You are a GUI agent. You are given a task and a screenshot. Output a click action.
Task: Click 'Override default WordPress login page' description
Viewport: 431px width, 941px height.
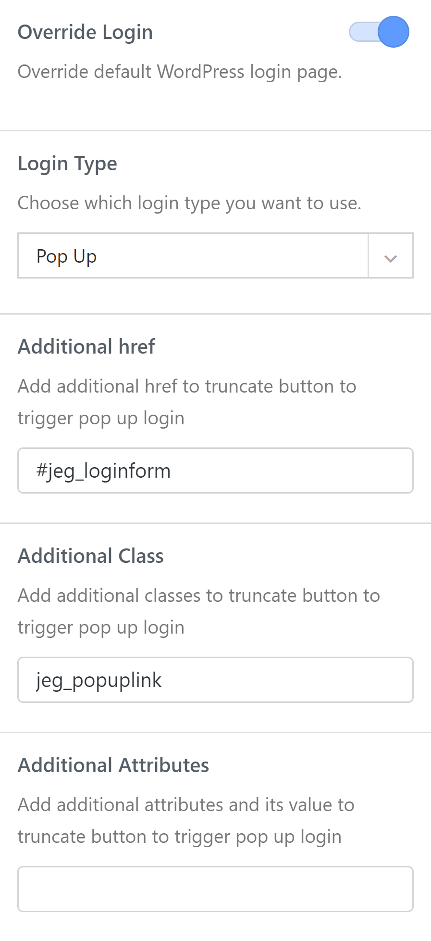(x=180, y=72)
